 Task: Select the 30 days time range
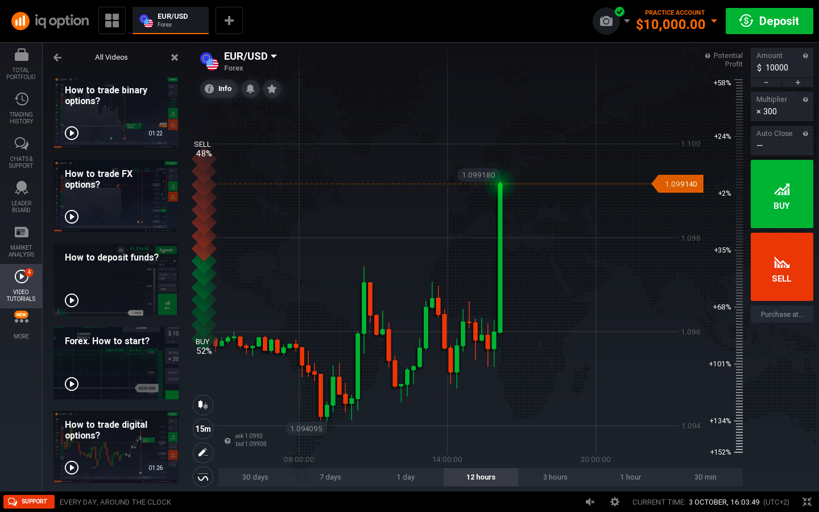(255, 477)
